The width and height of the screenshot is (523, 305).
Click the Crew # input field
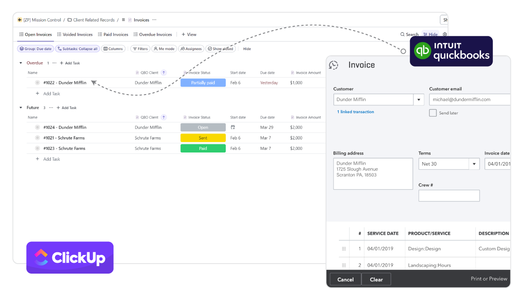pyautogui.click(x=449, y=195)
